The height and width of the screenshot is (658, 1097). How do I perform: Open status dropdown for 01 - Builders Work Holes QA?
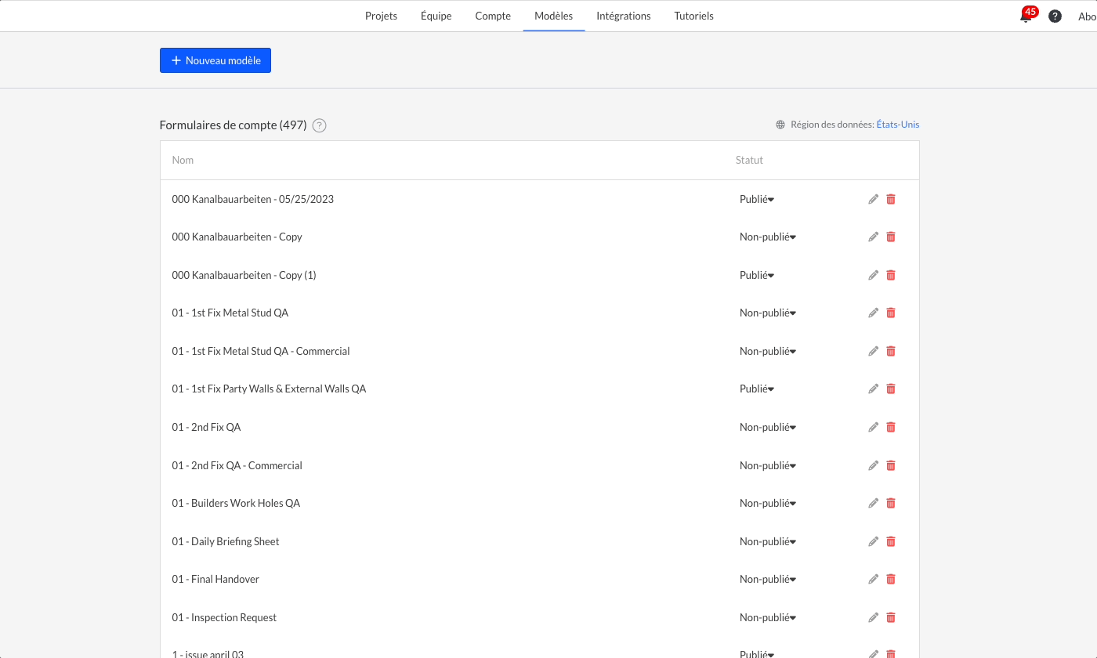(768, 503)
